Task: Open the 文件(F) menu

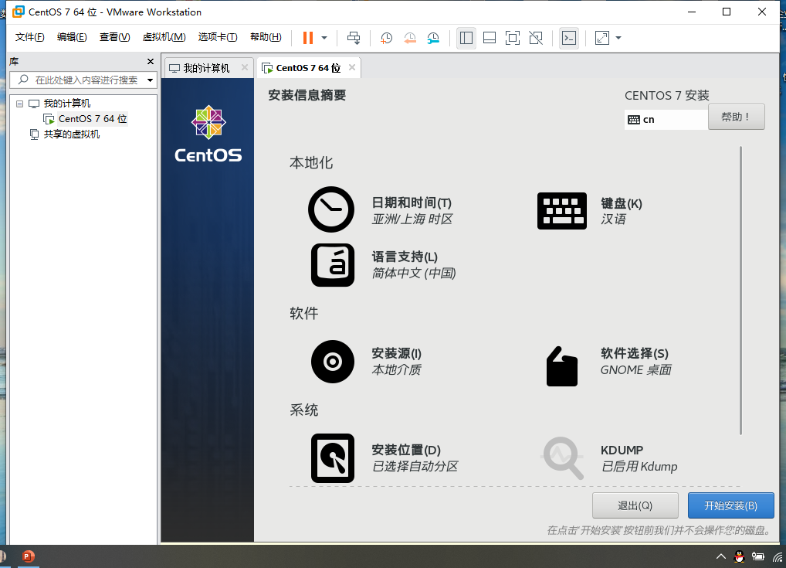Action: [29, 37]
